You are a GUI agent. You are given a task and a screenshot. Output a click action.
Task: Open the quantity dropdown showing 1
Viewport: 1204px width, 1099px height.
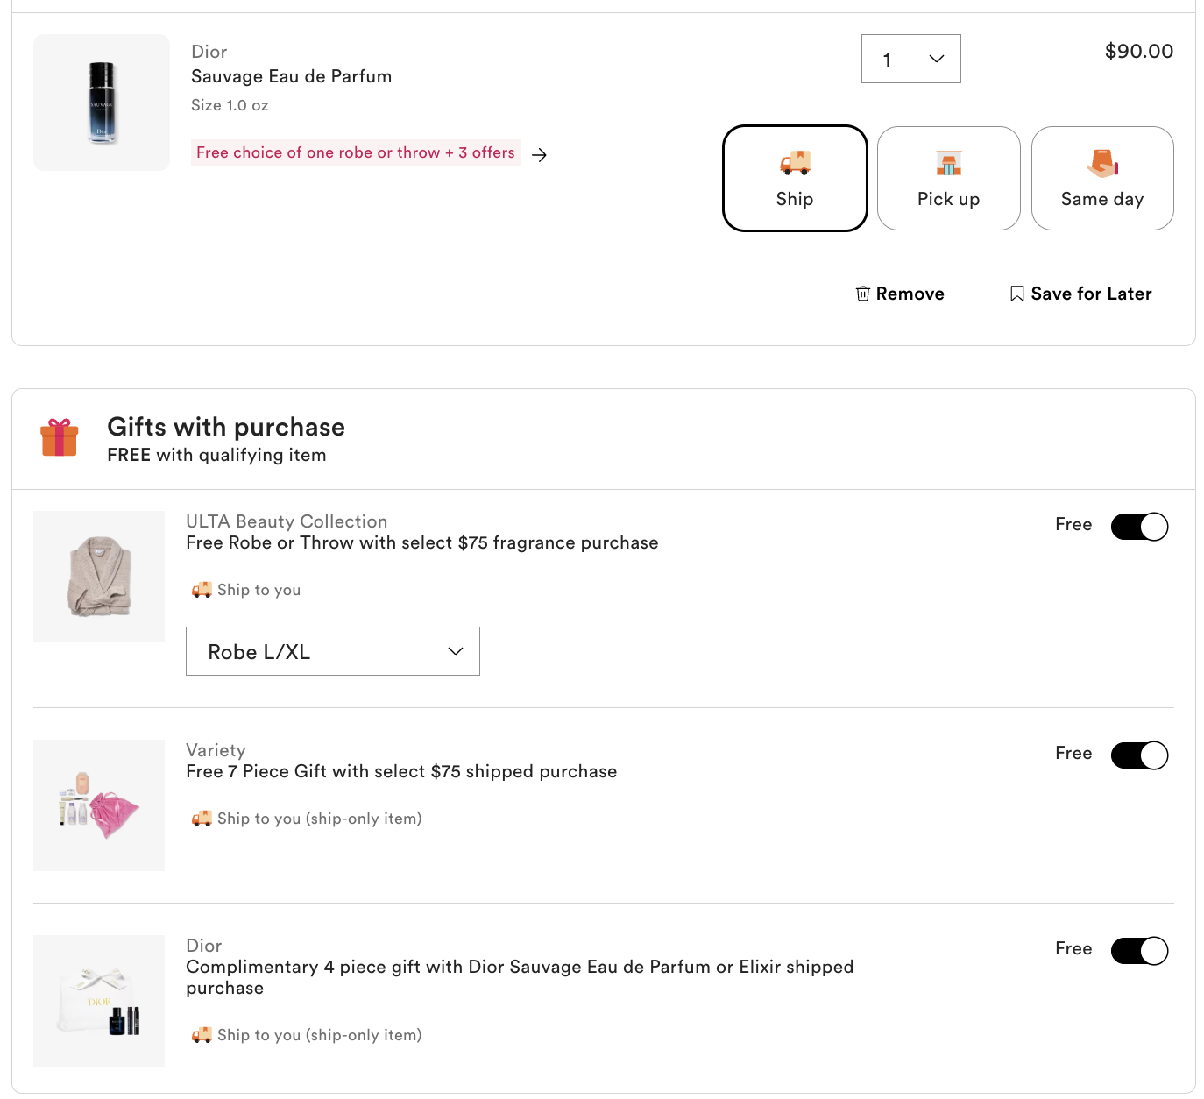[910, 59]
